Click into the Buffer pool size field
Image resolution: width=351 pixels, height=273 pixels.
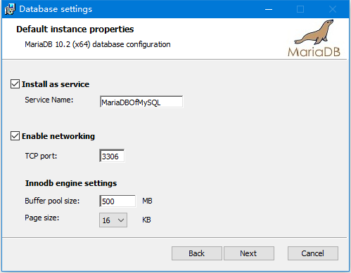(117, 201)
